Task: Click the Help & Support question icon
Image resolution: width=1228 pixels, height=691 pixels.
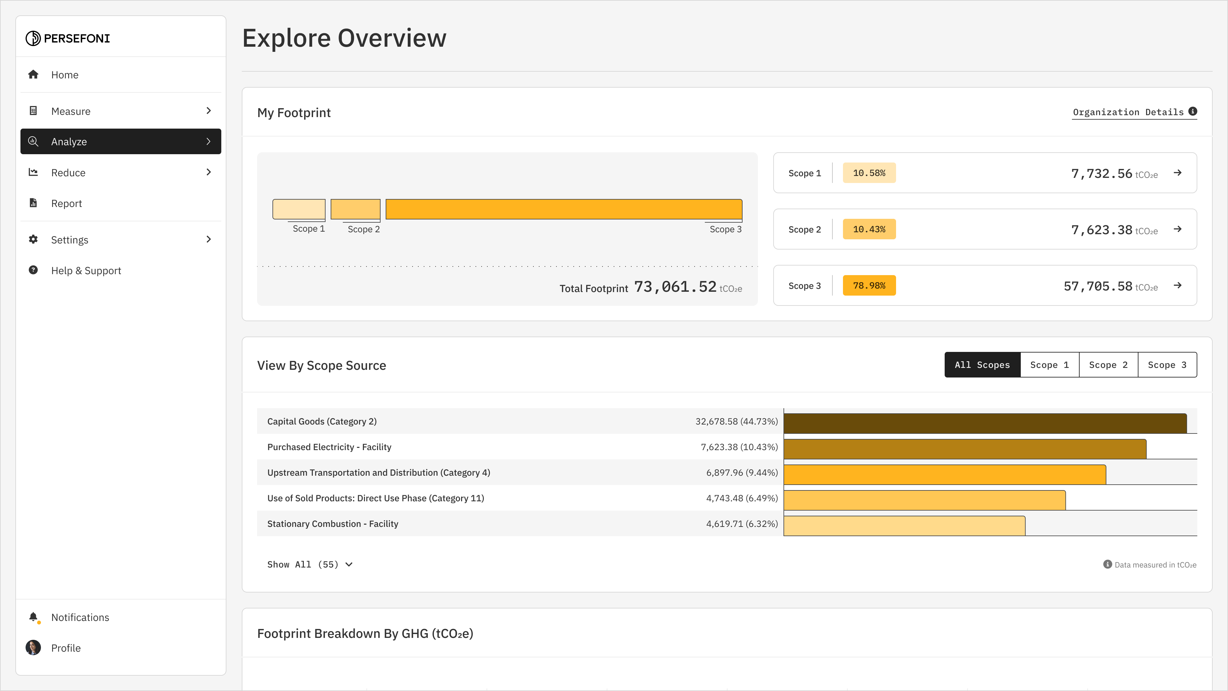Action: 33,270
